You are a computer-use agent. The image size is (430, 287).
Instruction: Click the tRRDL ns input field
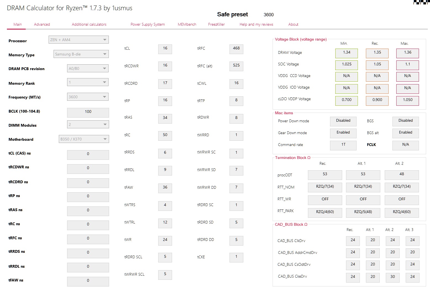pos(88,267)
